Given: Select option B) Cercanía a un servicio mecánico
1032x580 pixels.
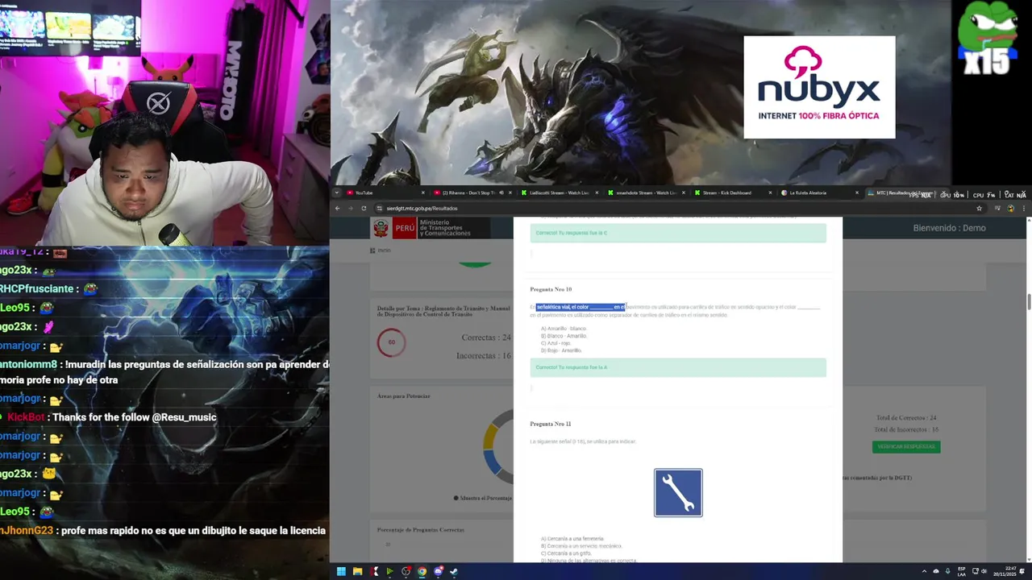Looking at the screenshot, I should pyautogui.click(x=581, y=546).
